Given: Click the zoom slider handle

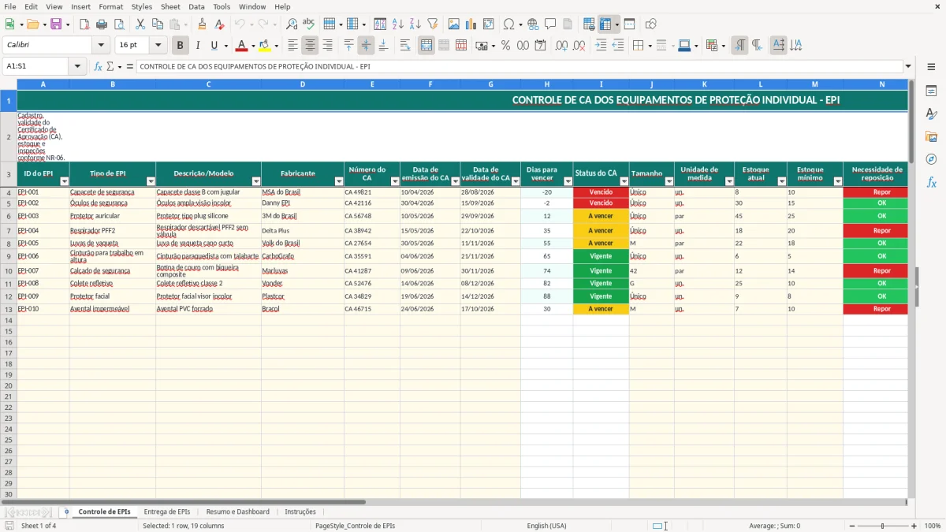Looking at the screenshot, I should pyautogui.click(x=882, y=526).
